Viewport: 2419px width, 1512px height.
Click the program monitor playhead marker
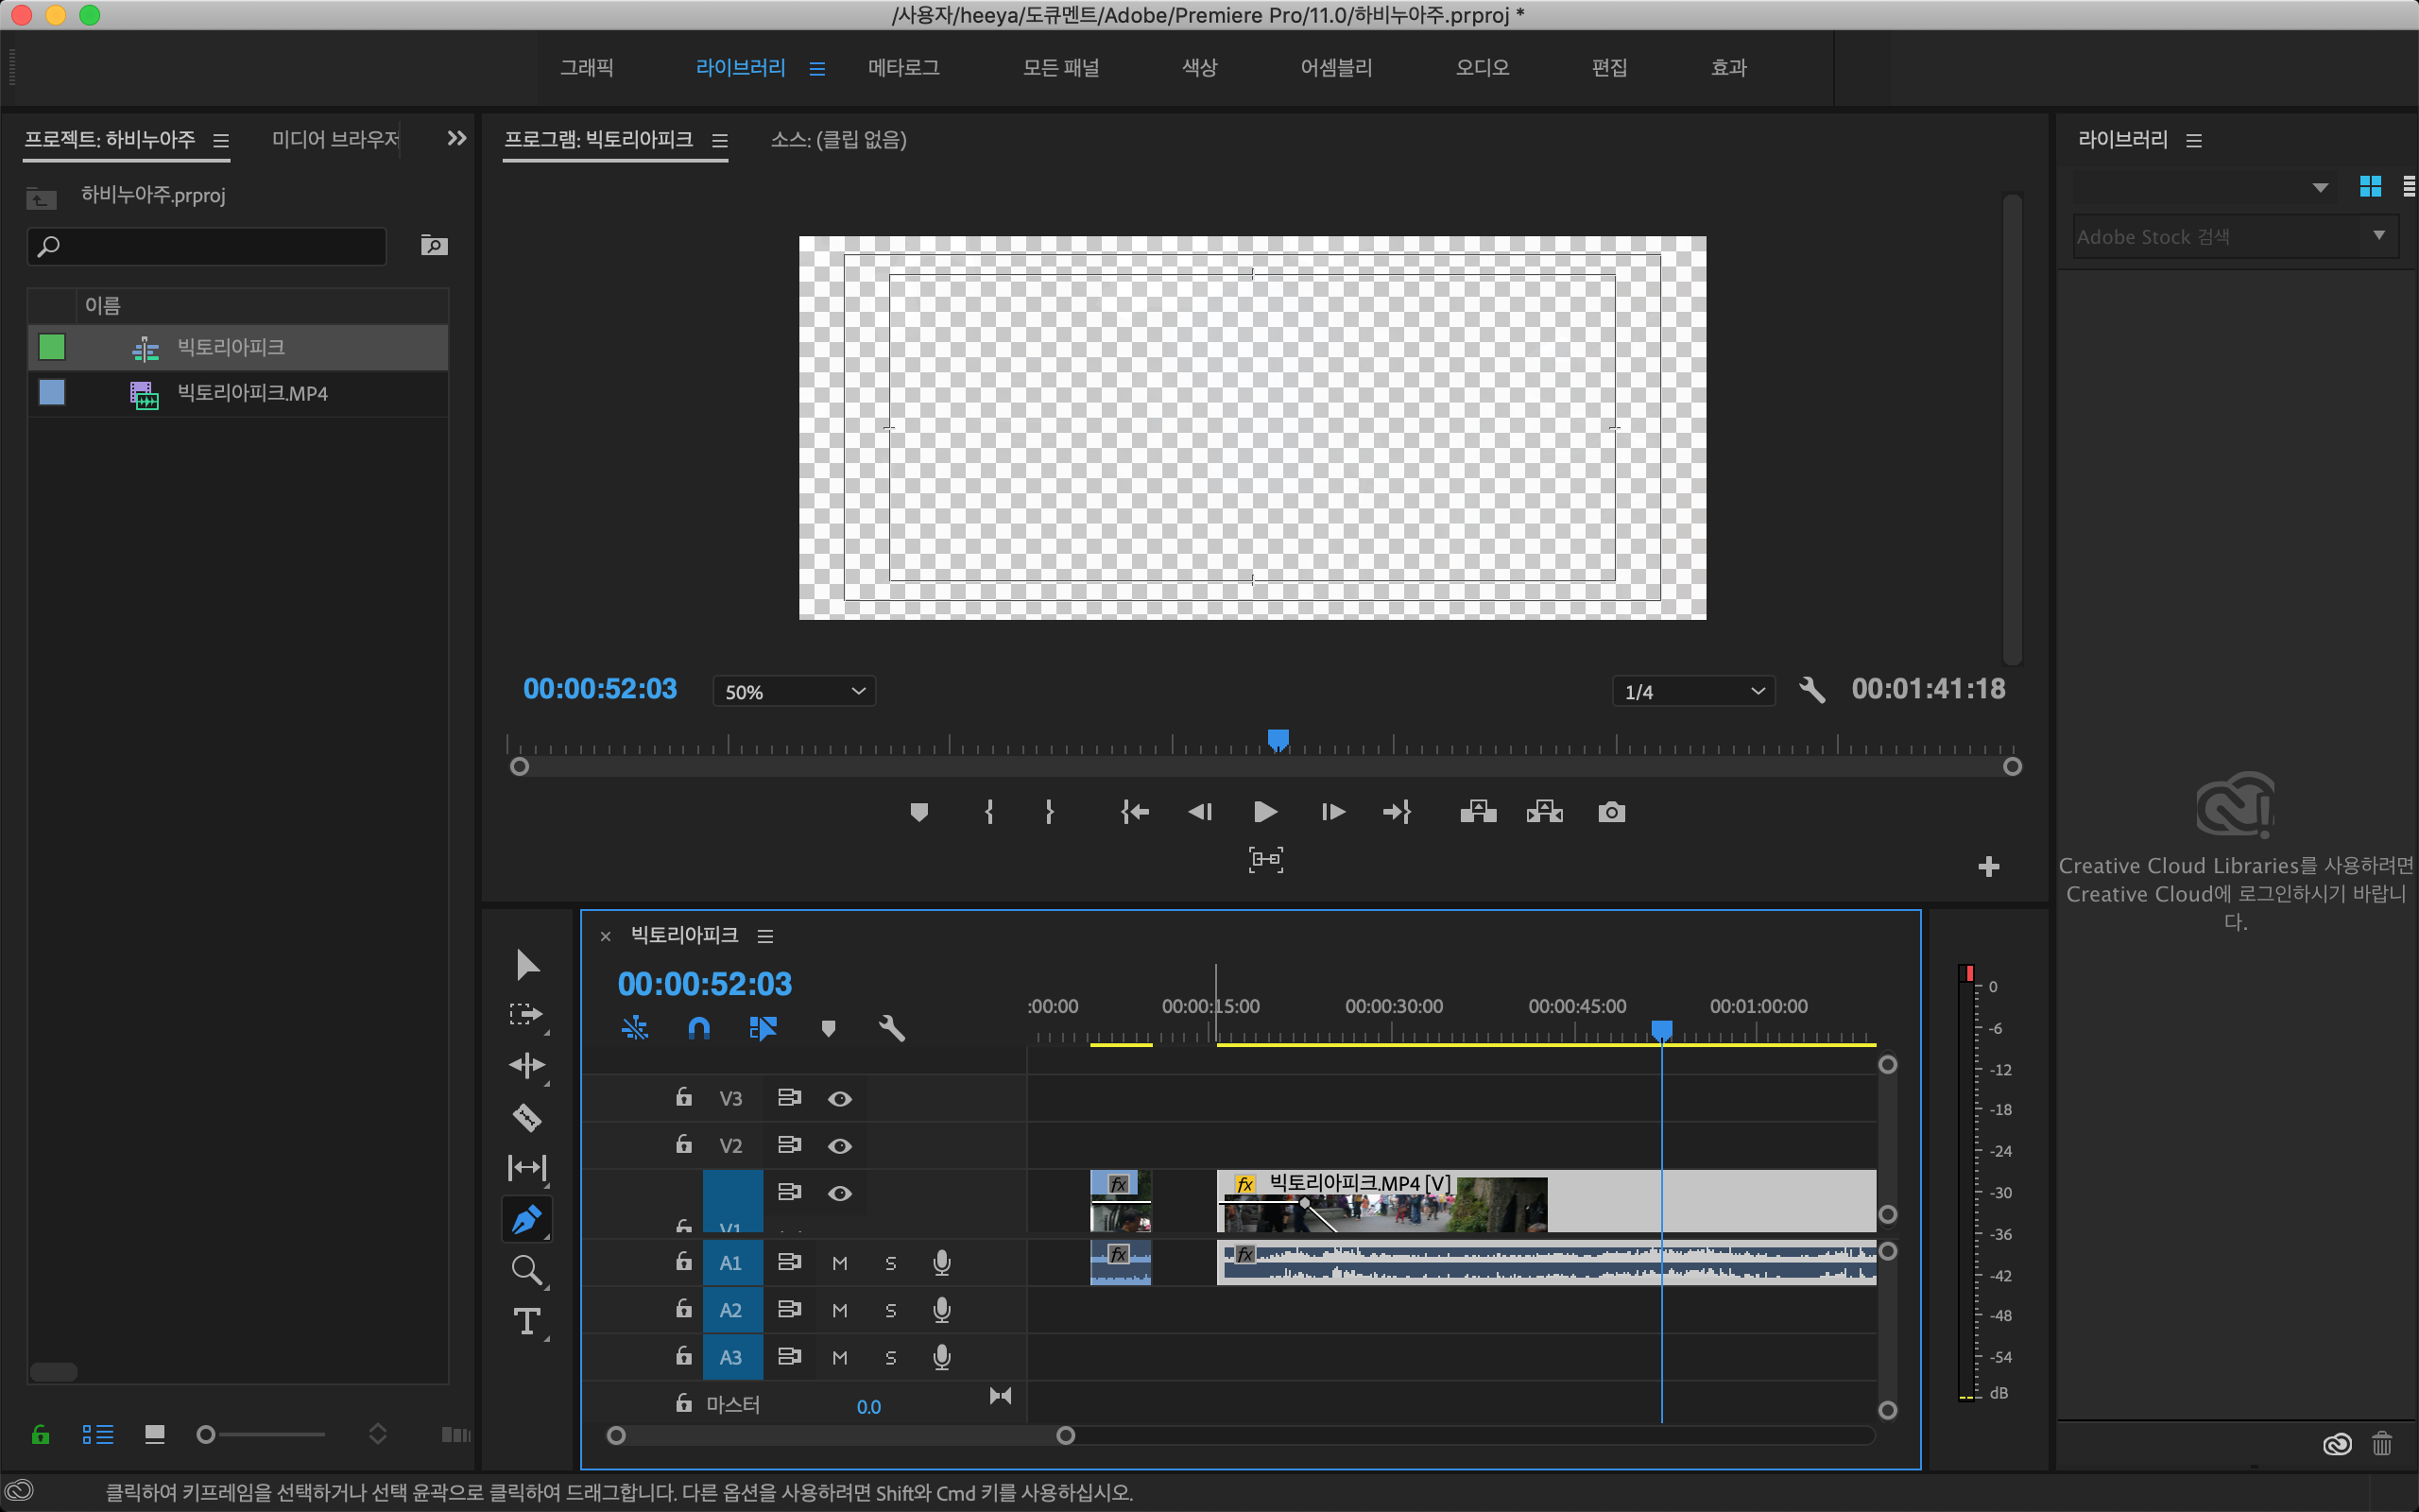pyautogui.click(x=1278, y=740)
